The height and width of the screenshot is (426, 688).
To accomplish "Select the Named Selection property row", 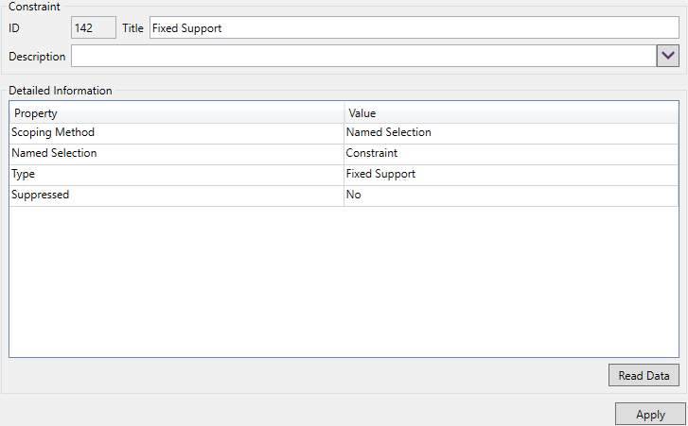I will pyautogui.click(x=177, y=154).
